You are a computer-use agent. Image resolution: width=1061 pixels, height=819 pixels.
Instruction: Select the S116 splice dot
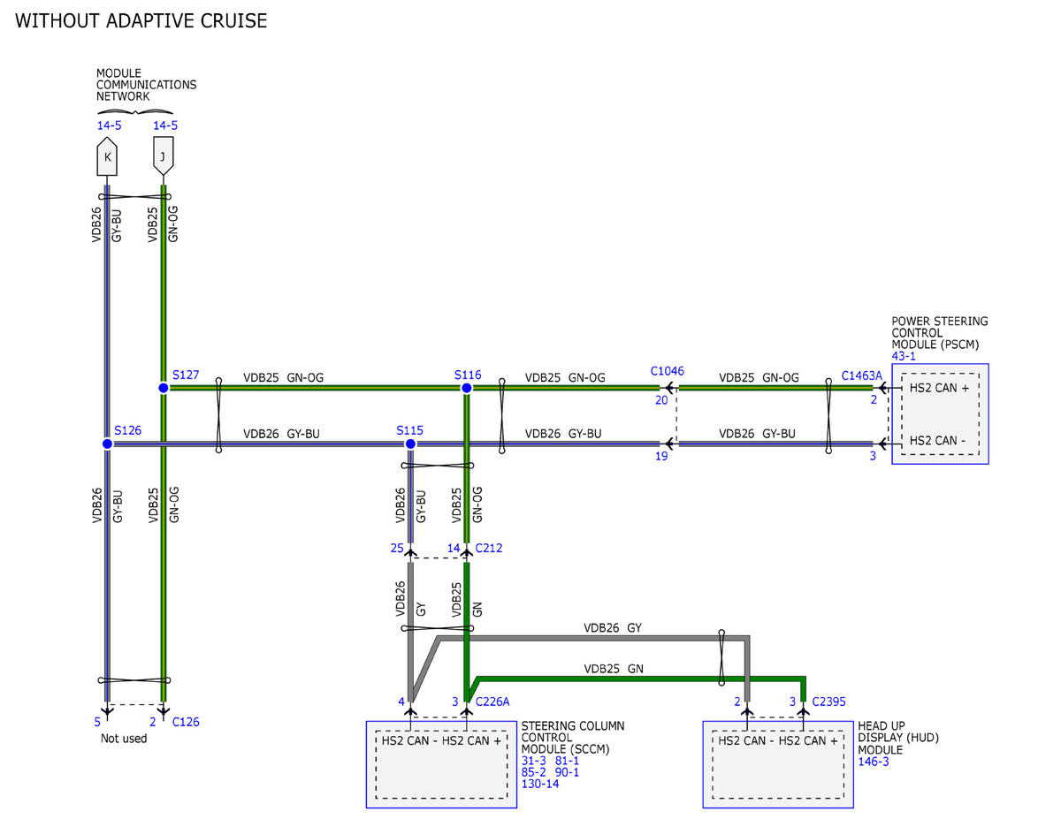(x=467, y=388)
